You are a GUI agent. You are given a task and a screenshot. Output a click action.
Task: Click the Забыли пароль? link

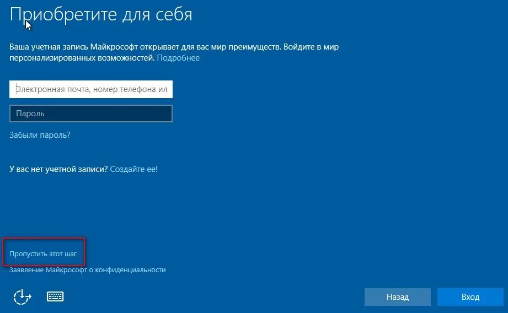click(x=40, y=135)
